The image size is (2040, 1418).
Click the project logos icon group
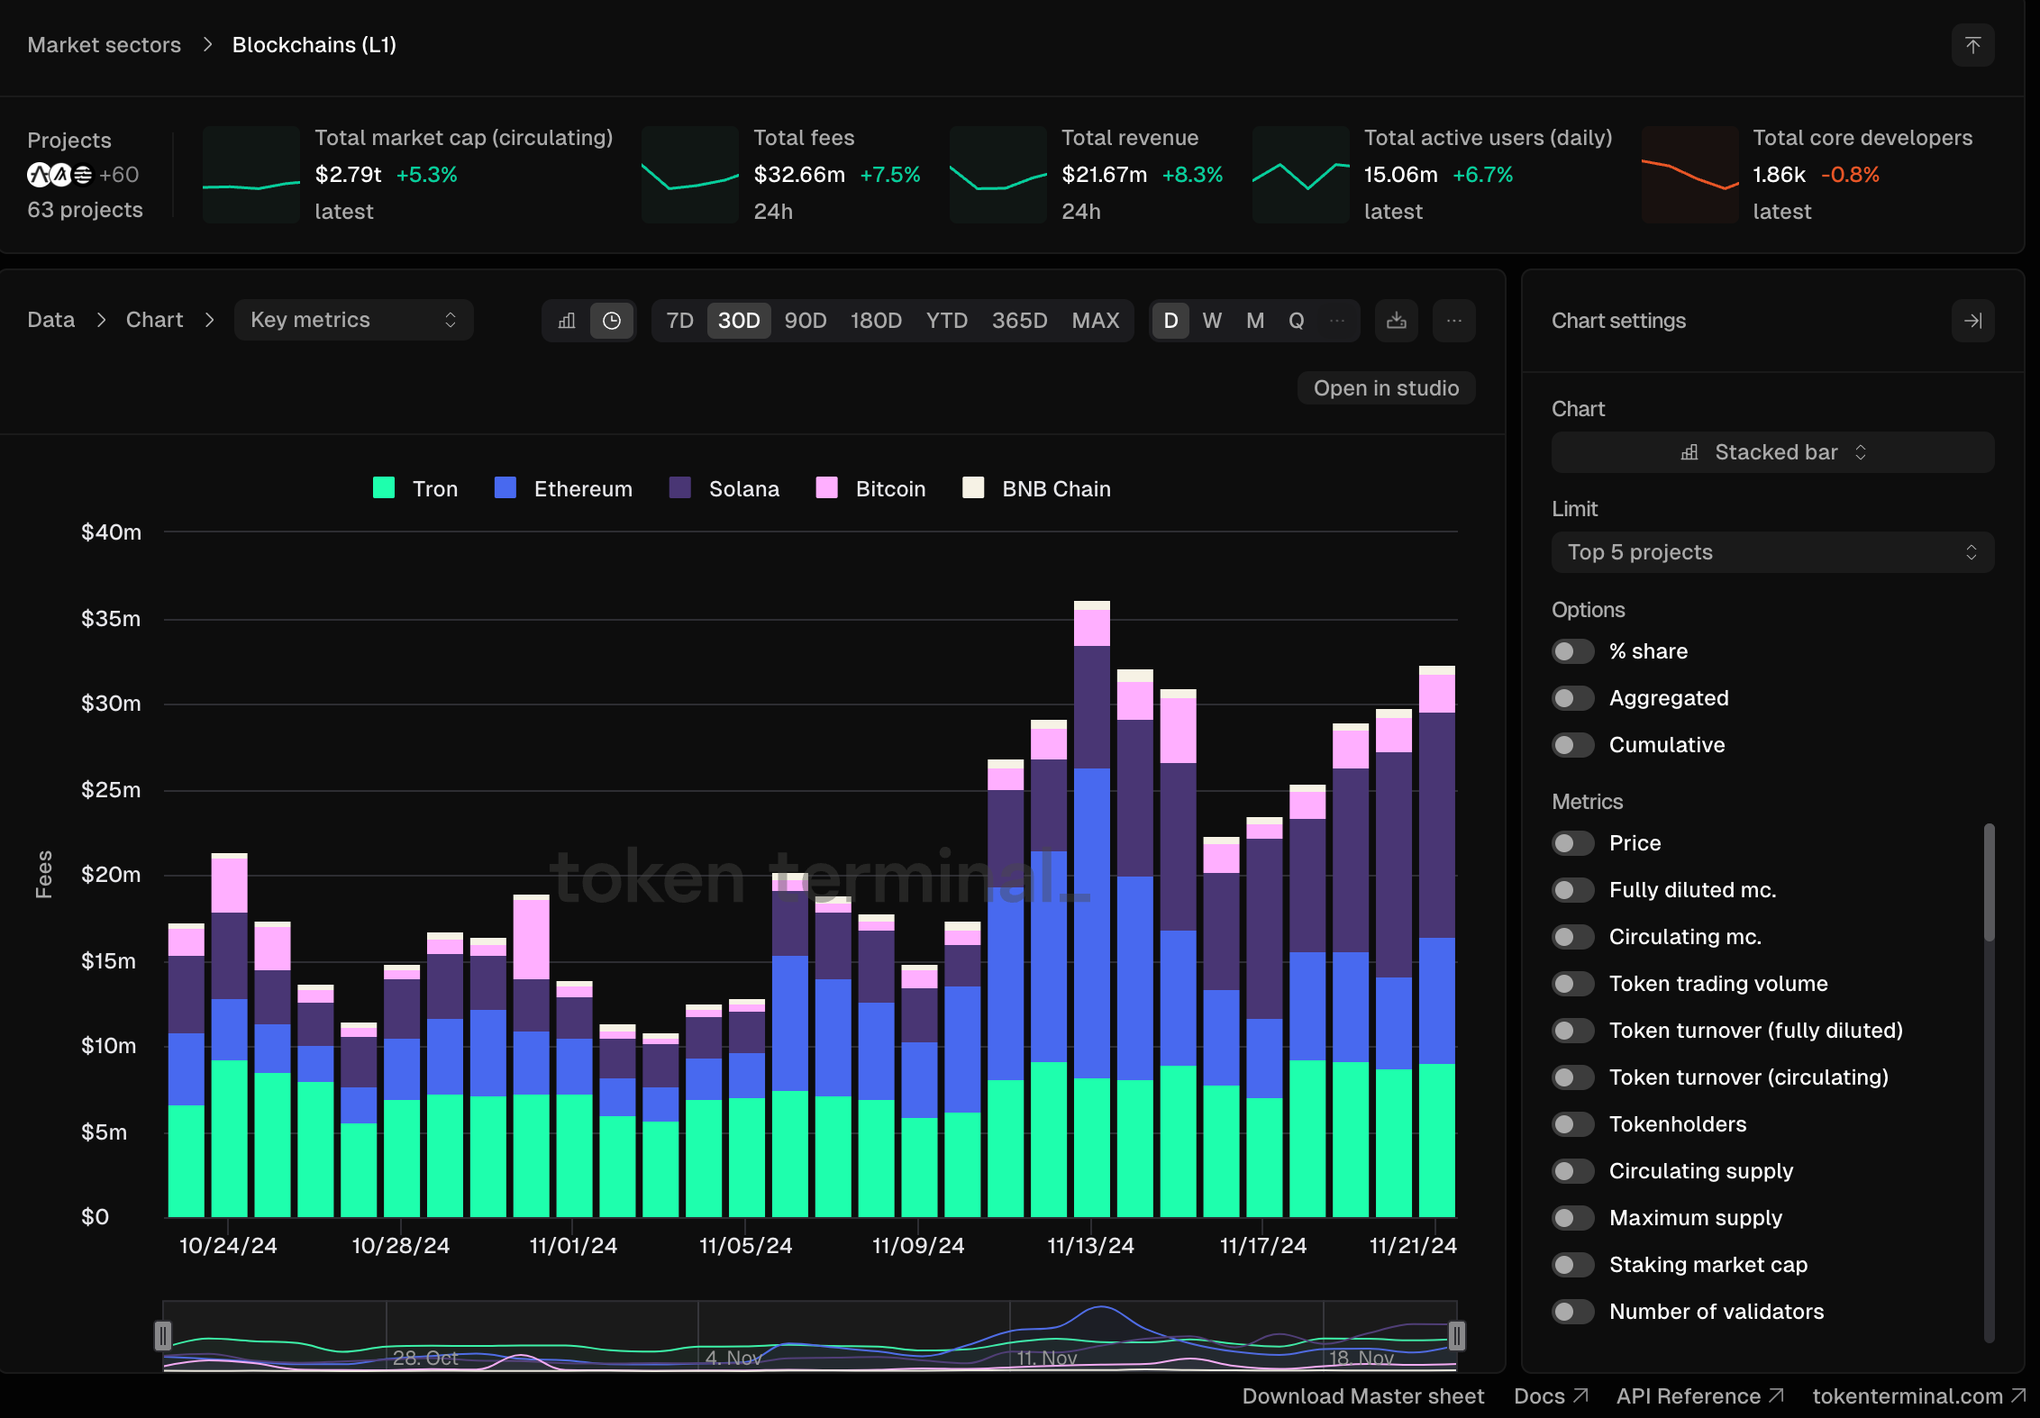60,175
